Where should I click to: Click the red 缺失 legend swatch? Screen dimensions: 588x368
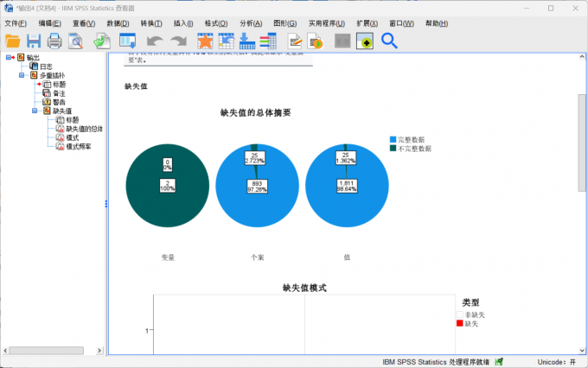pyautogui.click(x=460, y=323)
